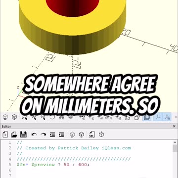Zoom out of the 3D viewport
178x178 pixels.
click(x=43, y=117)
